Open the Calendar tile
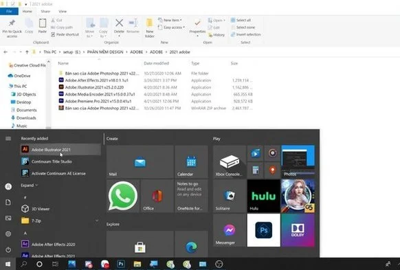 191,161
